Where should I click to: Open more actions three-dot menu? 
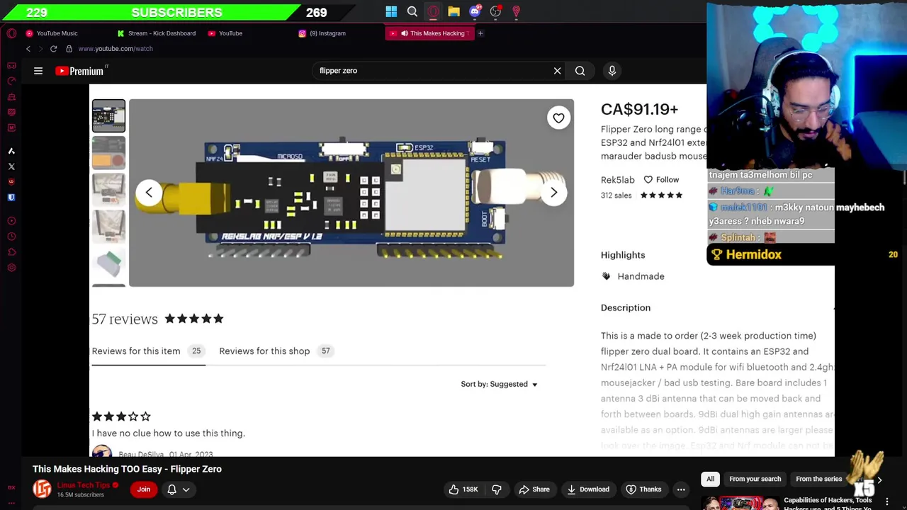click(x=681, y=489)
